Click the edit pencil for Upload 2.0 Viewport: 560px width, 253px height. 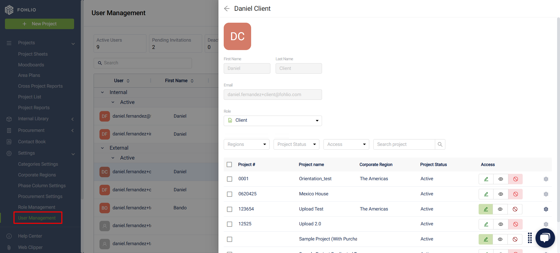486,224
